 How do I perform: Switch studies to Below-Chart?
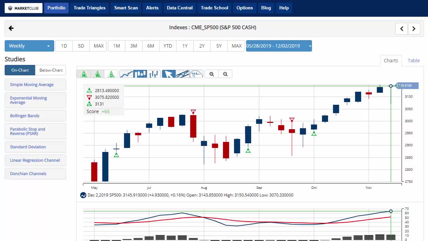click(51, 70)
